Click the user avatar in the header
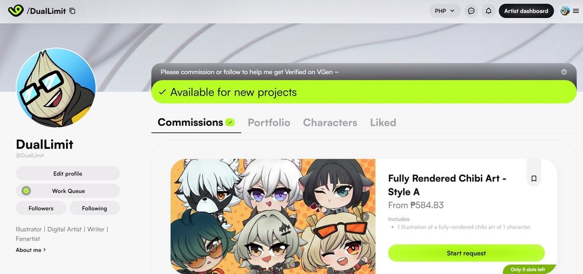 pyautogui.click(x=565, y=10)
